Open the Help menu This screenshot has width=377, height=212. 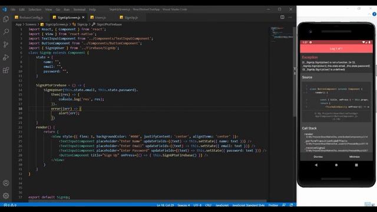(92, 9)
